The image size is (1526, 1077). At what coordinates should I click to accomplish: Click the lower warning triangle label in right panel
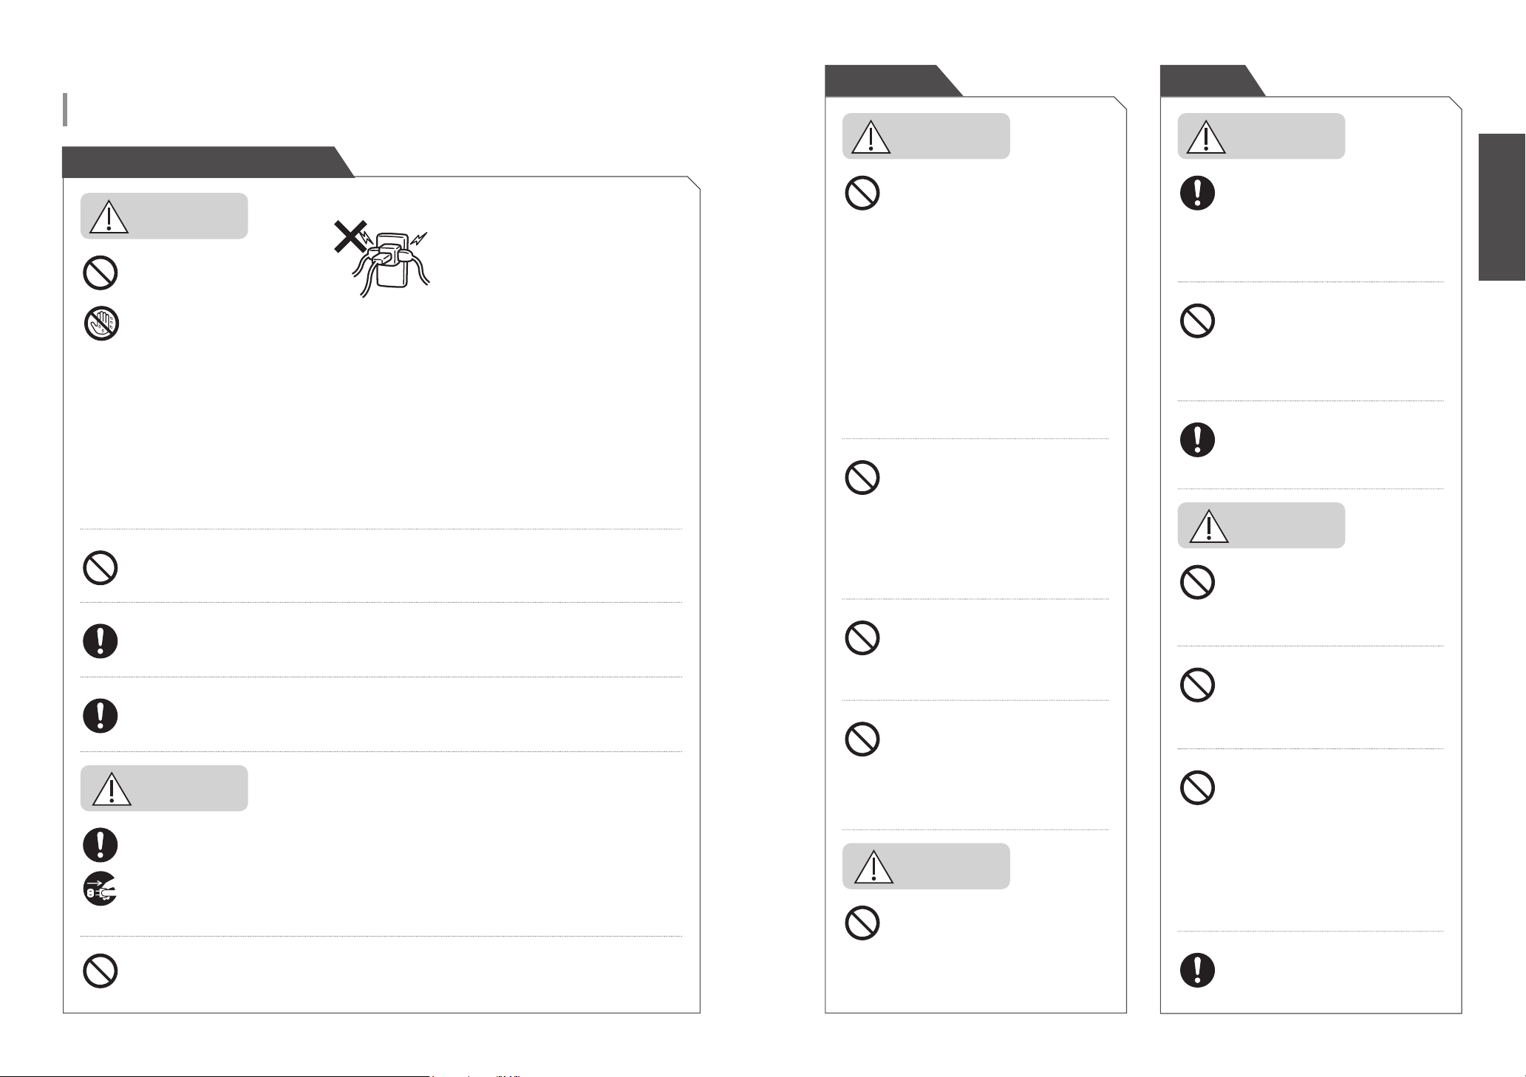click(1261, 525)
